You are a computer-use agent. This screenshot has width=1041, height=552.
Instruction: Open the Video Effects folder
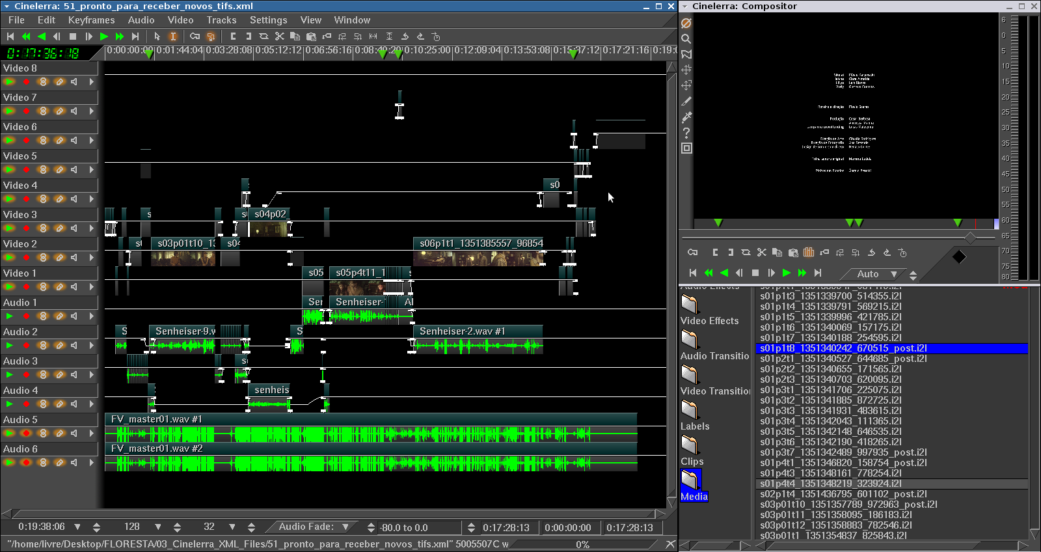click(690, 305)
